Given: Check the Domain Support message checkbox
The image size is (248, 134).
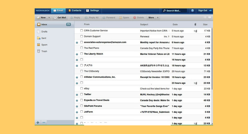Looking at the screenshot, I should click(x=82, y=36).
